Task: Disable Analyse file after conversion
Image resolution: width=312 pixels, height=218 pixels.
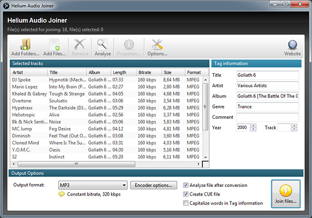Action: [x=187, y=185]
